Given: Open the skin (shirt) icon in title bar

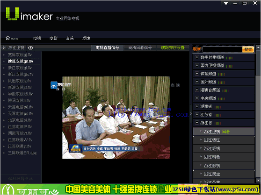Looking at the screenshot, I should 226,3.
